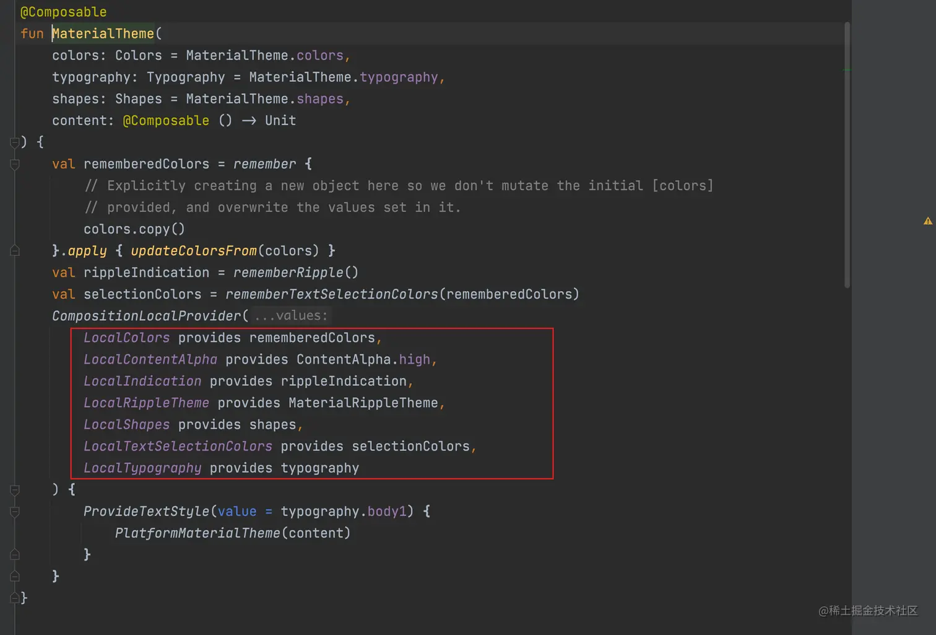Screen dimensions: 936x635
Task: Click 'Unit' in the content parameter
Action: tap(280, 120)
